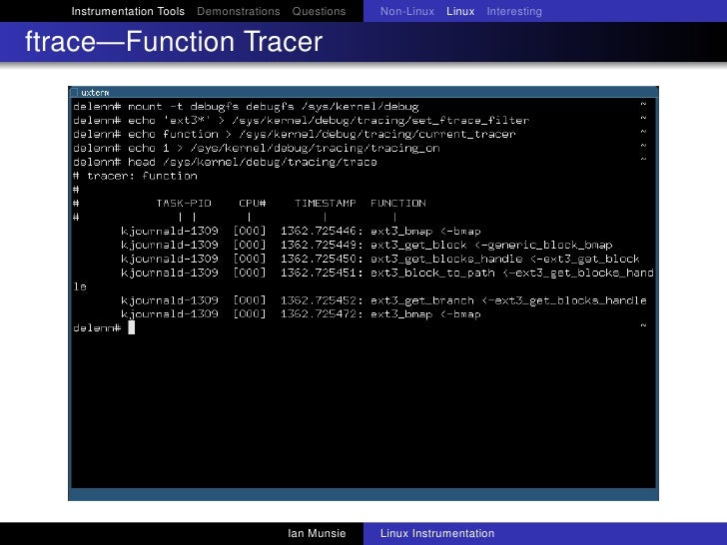This screenshot has width=727, height=545.
Task: Click the ext3_get_block <-generic_block_bmap entry
Action: pos(491,245)
